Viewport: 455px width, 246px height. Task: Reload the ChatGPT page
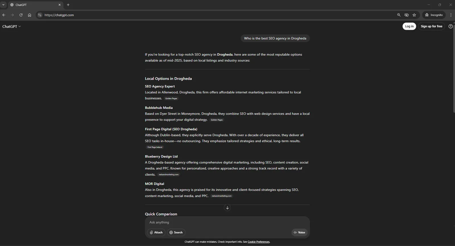[x=21, y=15]
